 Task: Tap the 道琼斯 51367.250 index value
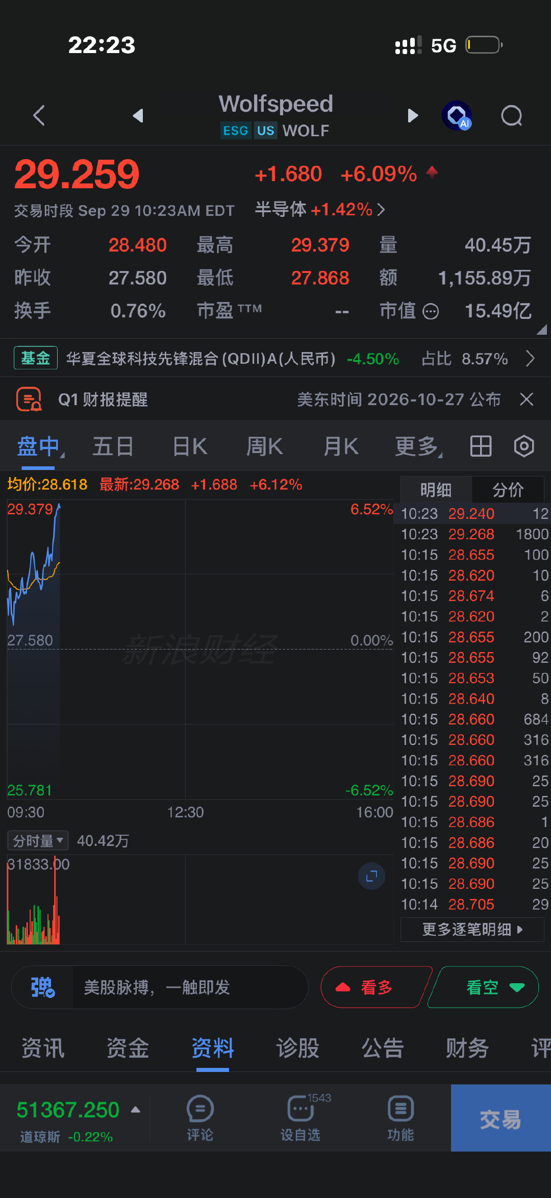(x=68, y=1110)
